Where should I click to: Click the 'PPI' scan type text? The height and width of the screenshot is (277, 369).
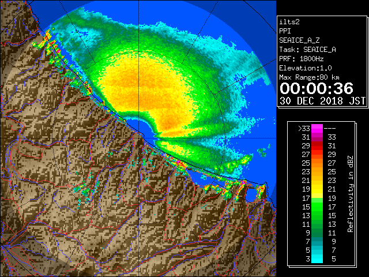285,31
